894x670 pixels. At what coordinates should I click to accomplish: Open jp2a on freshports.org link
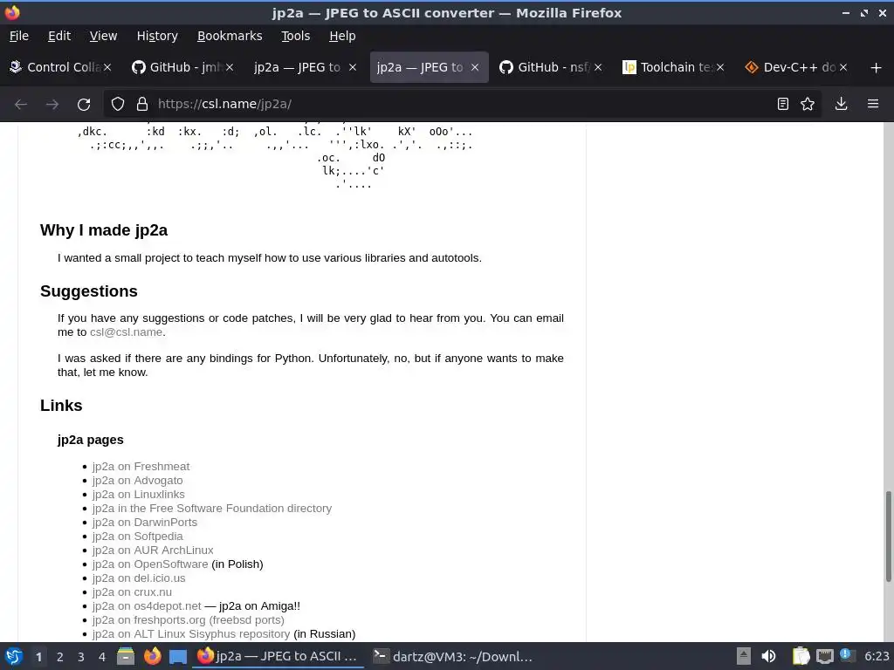tap(189, 620)
